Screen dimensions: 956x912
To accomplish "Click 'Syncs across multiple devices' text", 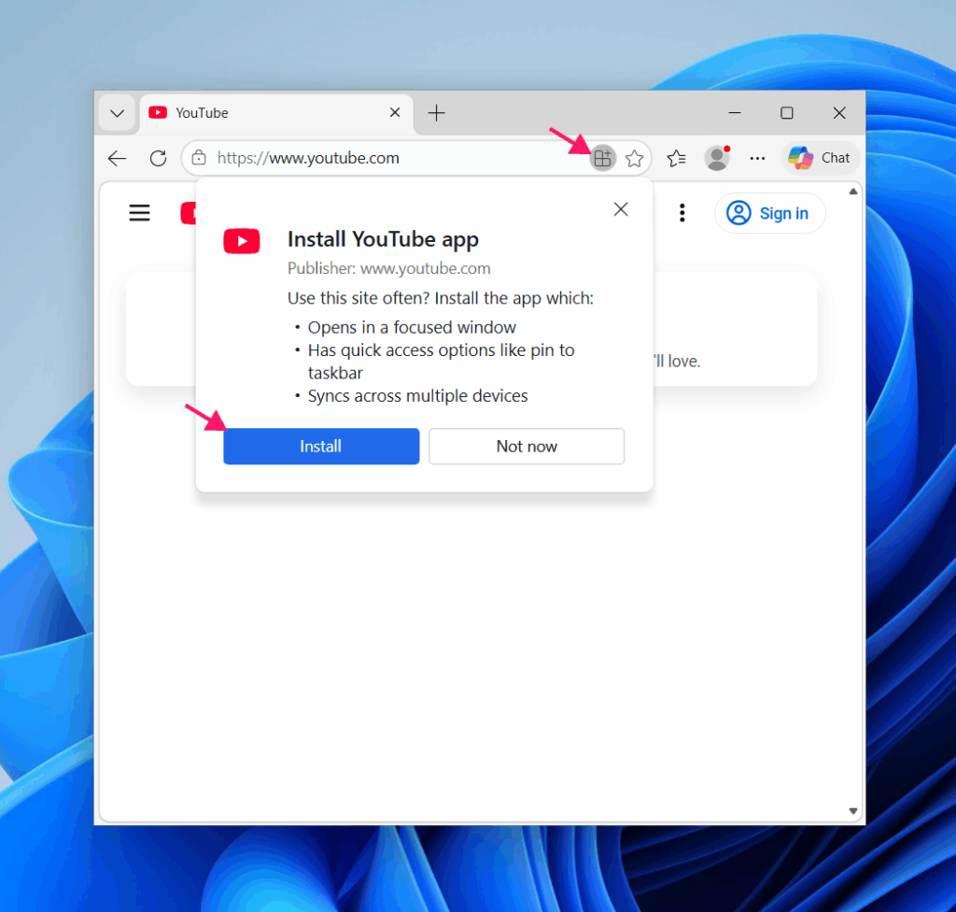I will point(417,396).
